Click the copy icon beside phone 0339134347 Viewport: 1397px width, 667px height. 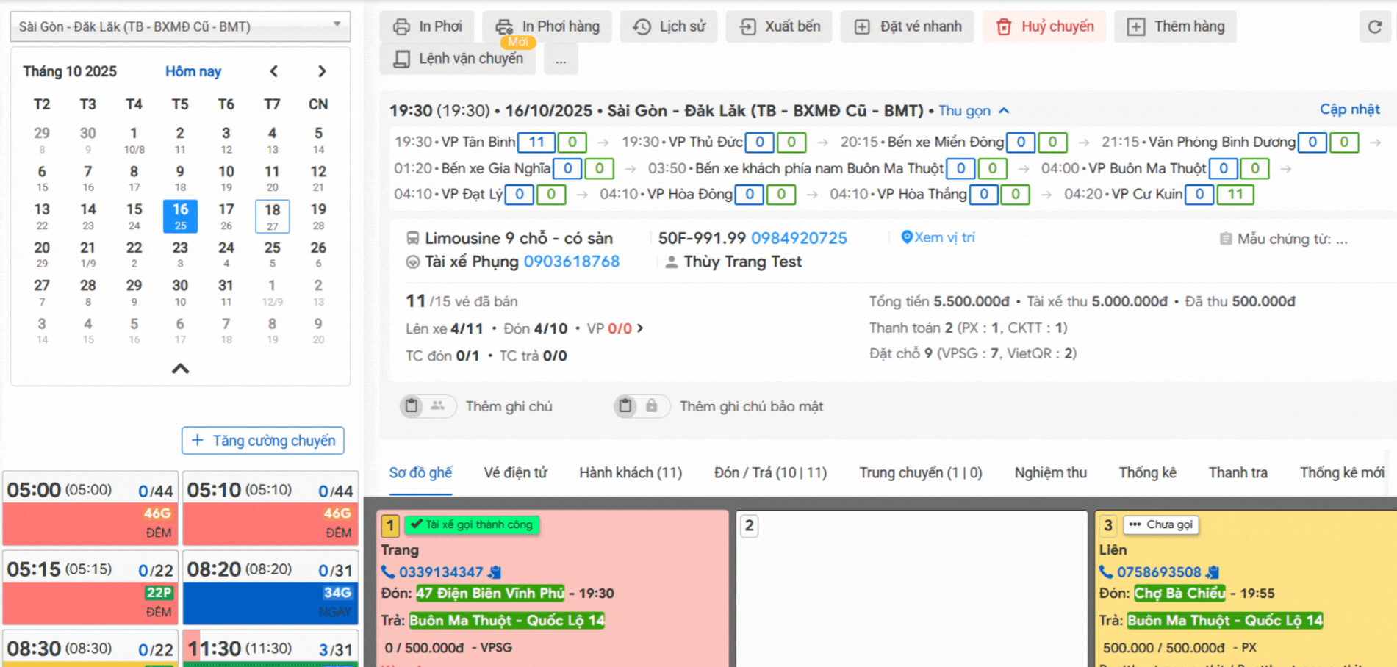pyautogui.click(x=495, y=572)
